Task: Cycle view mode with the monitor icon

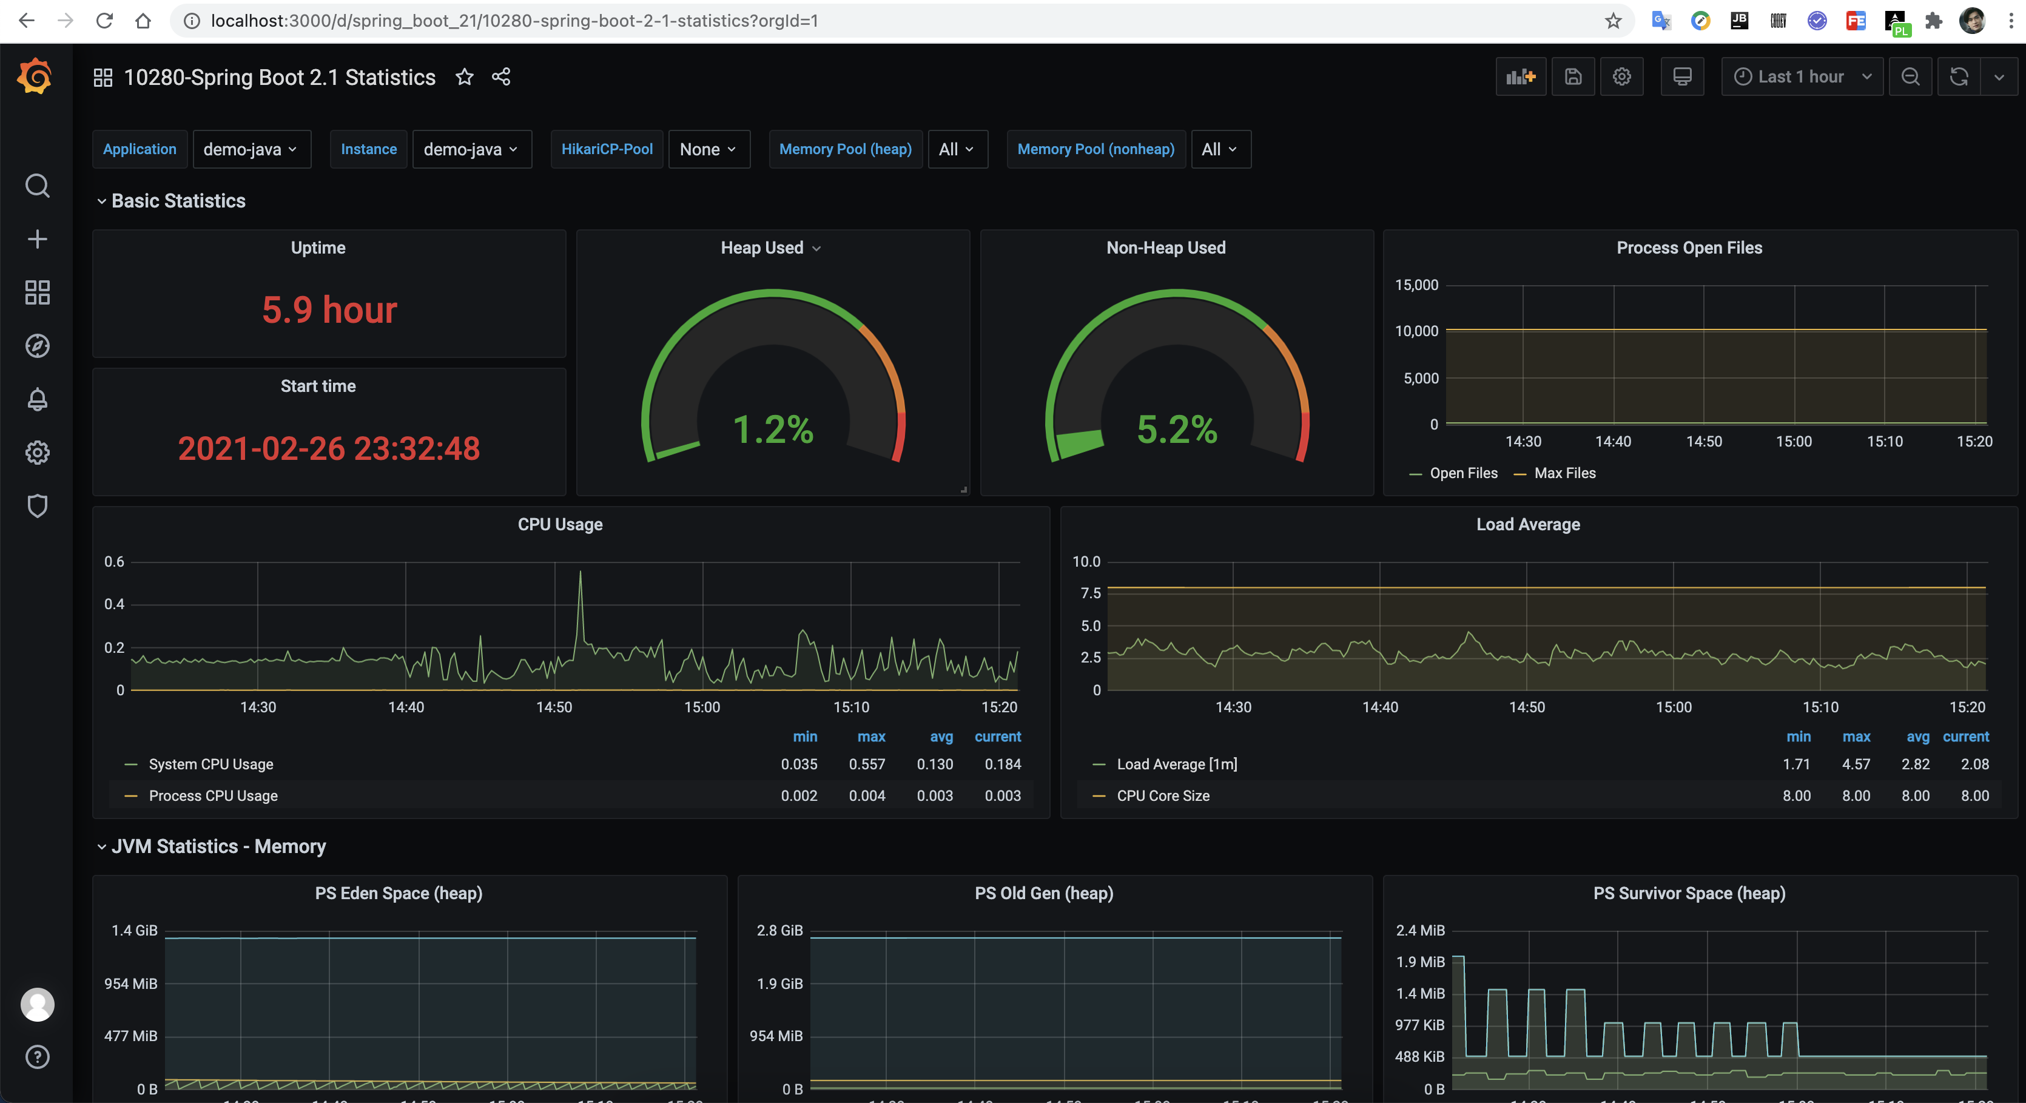Action: (1681, 76)
